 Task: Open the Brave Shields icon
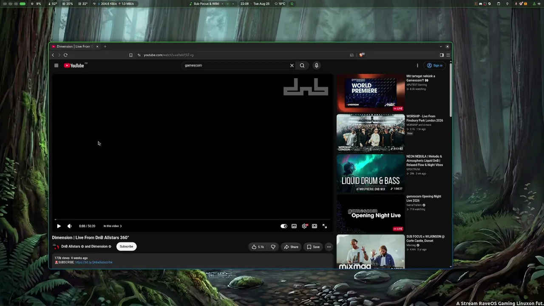[x=362, y=55]
